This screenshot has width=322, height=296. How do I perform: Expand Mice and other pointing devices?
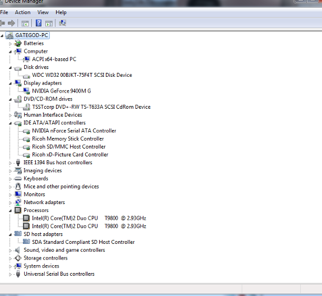click(x=10, y=187)
